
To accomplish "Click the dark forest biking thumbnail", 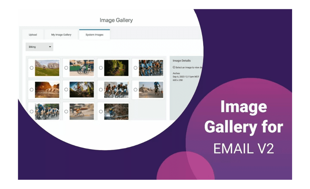I will [x=116, y=68].
